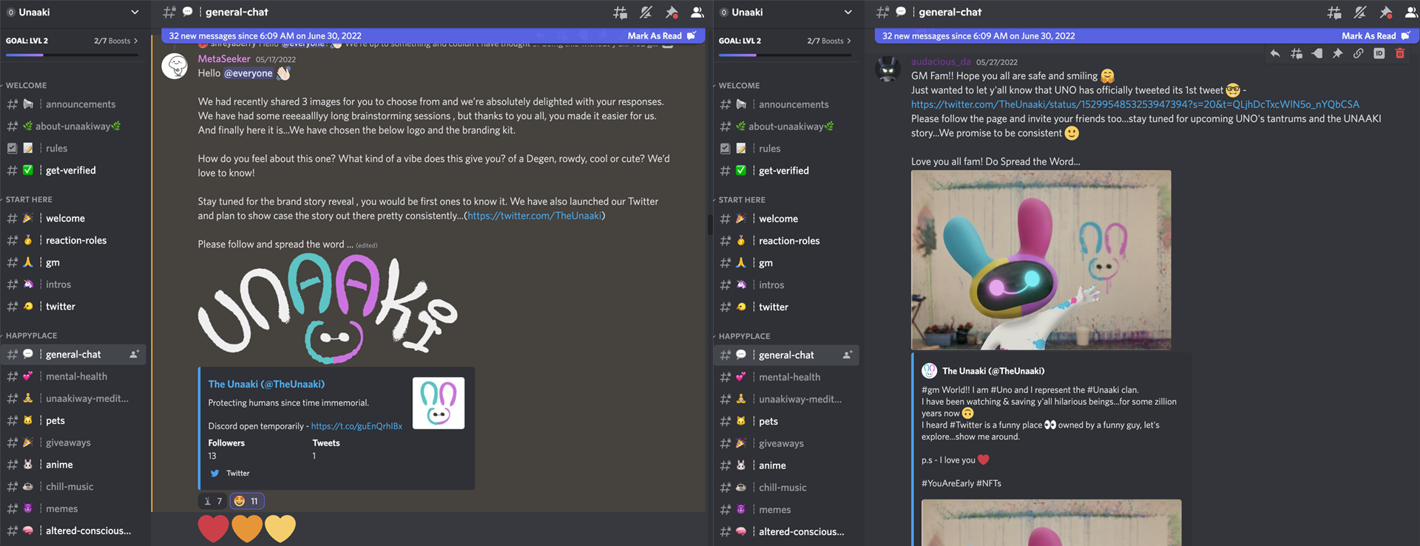
Task: Toggle member list in right window
Action: pyautogui.click(x=1411, y=13)
